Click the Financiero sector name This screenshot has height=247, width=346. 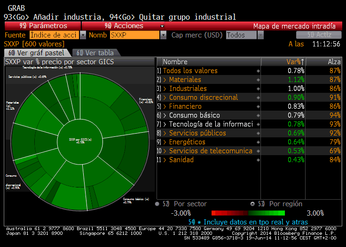[x=185, y=106]
